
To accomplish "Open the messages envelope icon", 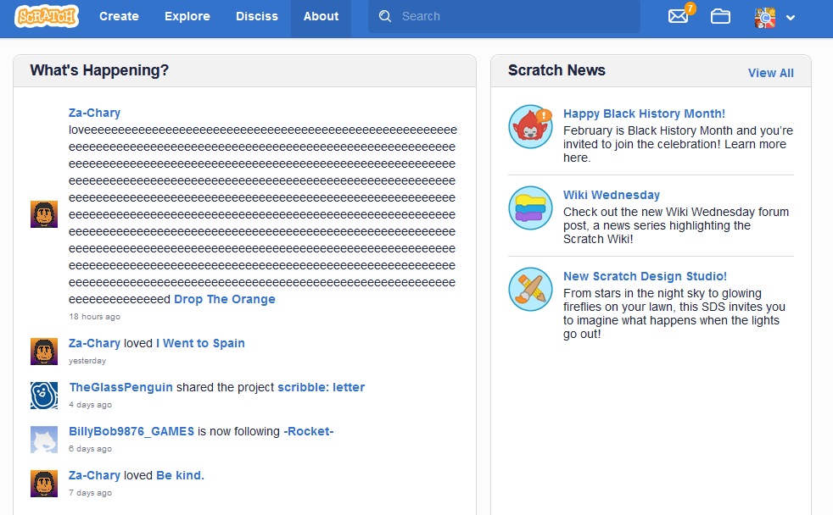I will (x=678, y=16).
